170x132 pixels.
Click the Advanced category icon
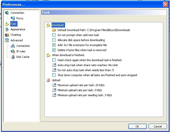(7, 40)
